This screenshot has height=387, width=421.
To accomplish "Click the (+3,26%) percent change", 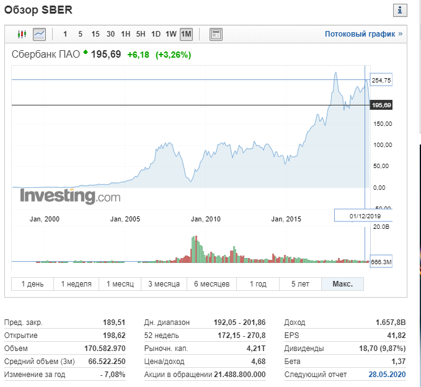I will (x=173, y=55).
